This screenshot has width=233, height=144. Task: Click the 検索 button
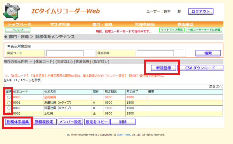pyautogui.click(x=208, y=53)
